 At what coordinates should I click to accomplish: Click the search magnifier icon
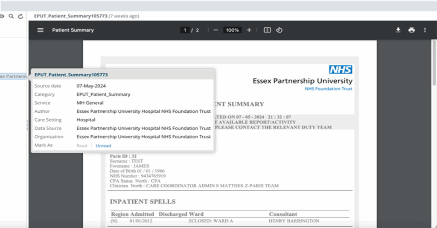tap(11, 16)
